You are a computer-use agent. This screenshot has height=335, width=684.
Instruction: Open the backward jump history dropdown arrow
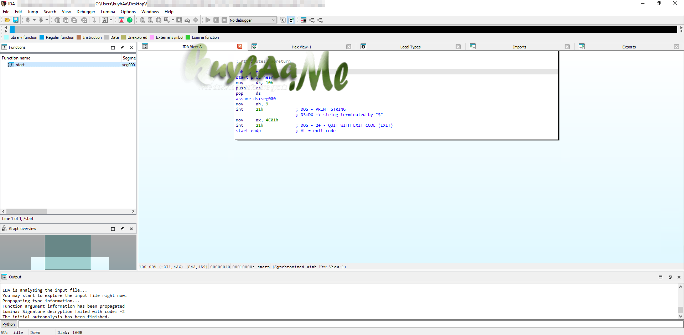34,20
